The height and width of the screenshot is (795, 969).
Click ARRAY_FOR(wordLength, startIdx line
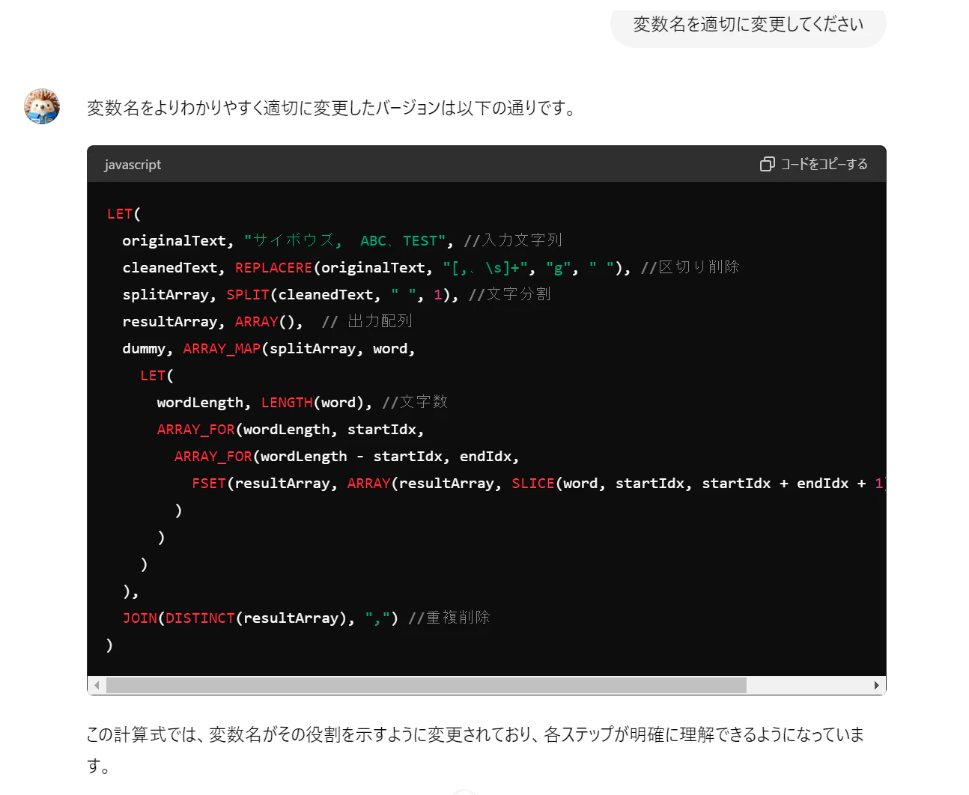pos(291,429)
